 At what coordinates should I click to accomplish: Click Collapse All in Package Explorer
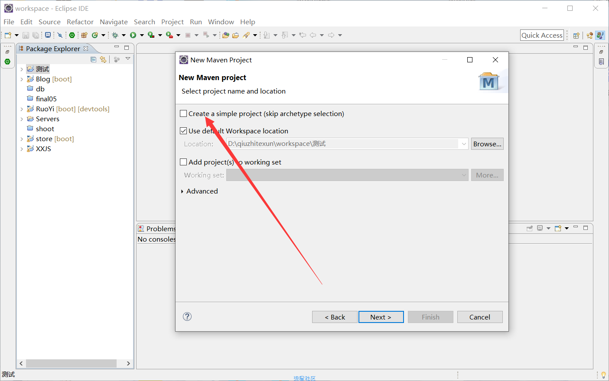tap(93, 59)
